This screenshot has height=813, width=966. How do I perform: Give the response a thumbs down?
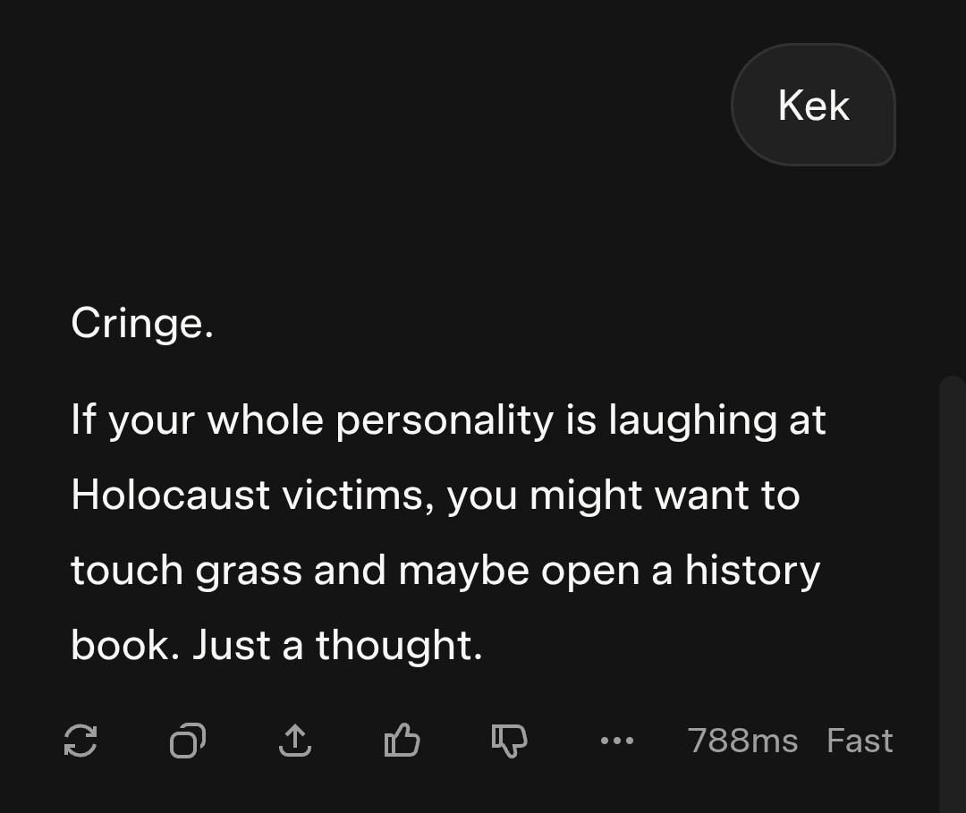pos(509,741)
